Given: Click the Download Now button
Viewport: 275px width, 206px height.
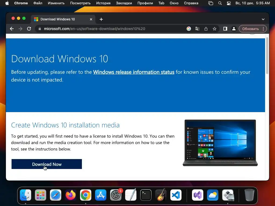Looking at the screenshot, I should (x=47, y=164).
